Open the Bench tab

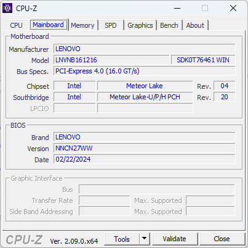[x=169, y=25]
